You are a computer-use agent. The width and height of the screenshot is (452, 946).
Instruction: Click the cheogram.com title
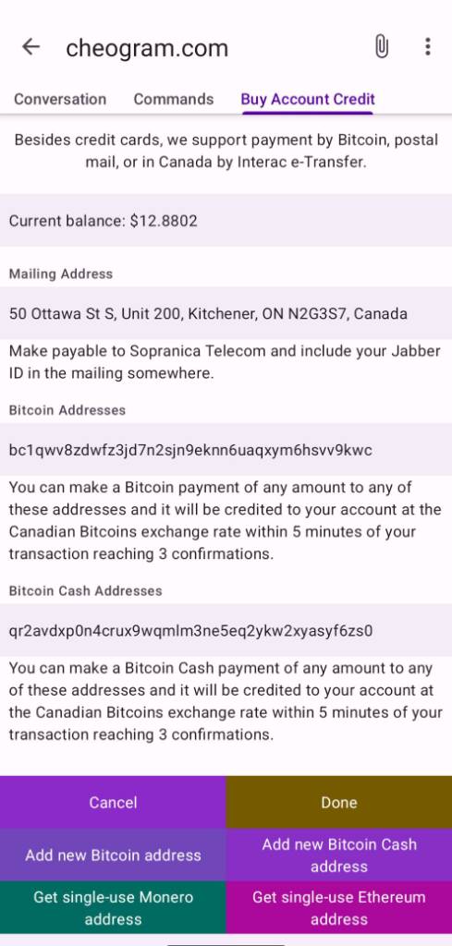coord(147,48)
